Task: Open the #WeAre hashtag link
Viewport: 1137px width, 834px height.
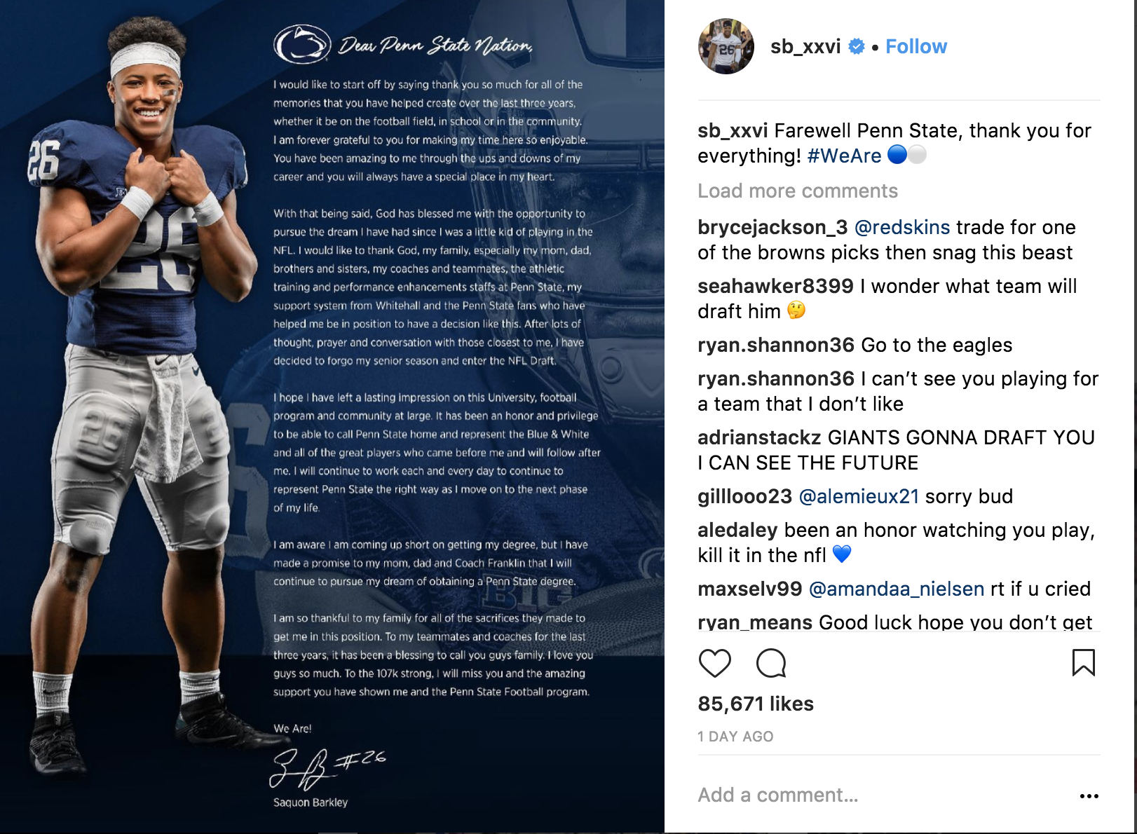Action: coord(845,156)
